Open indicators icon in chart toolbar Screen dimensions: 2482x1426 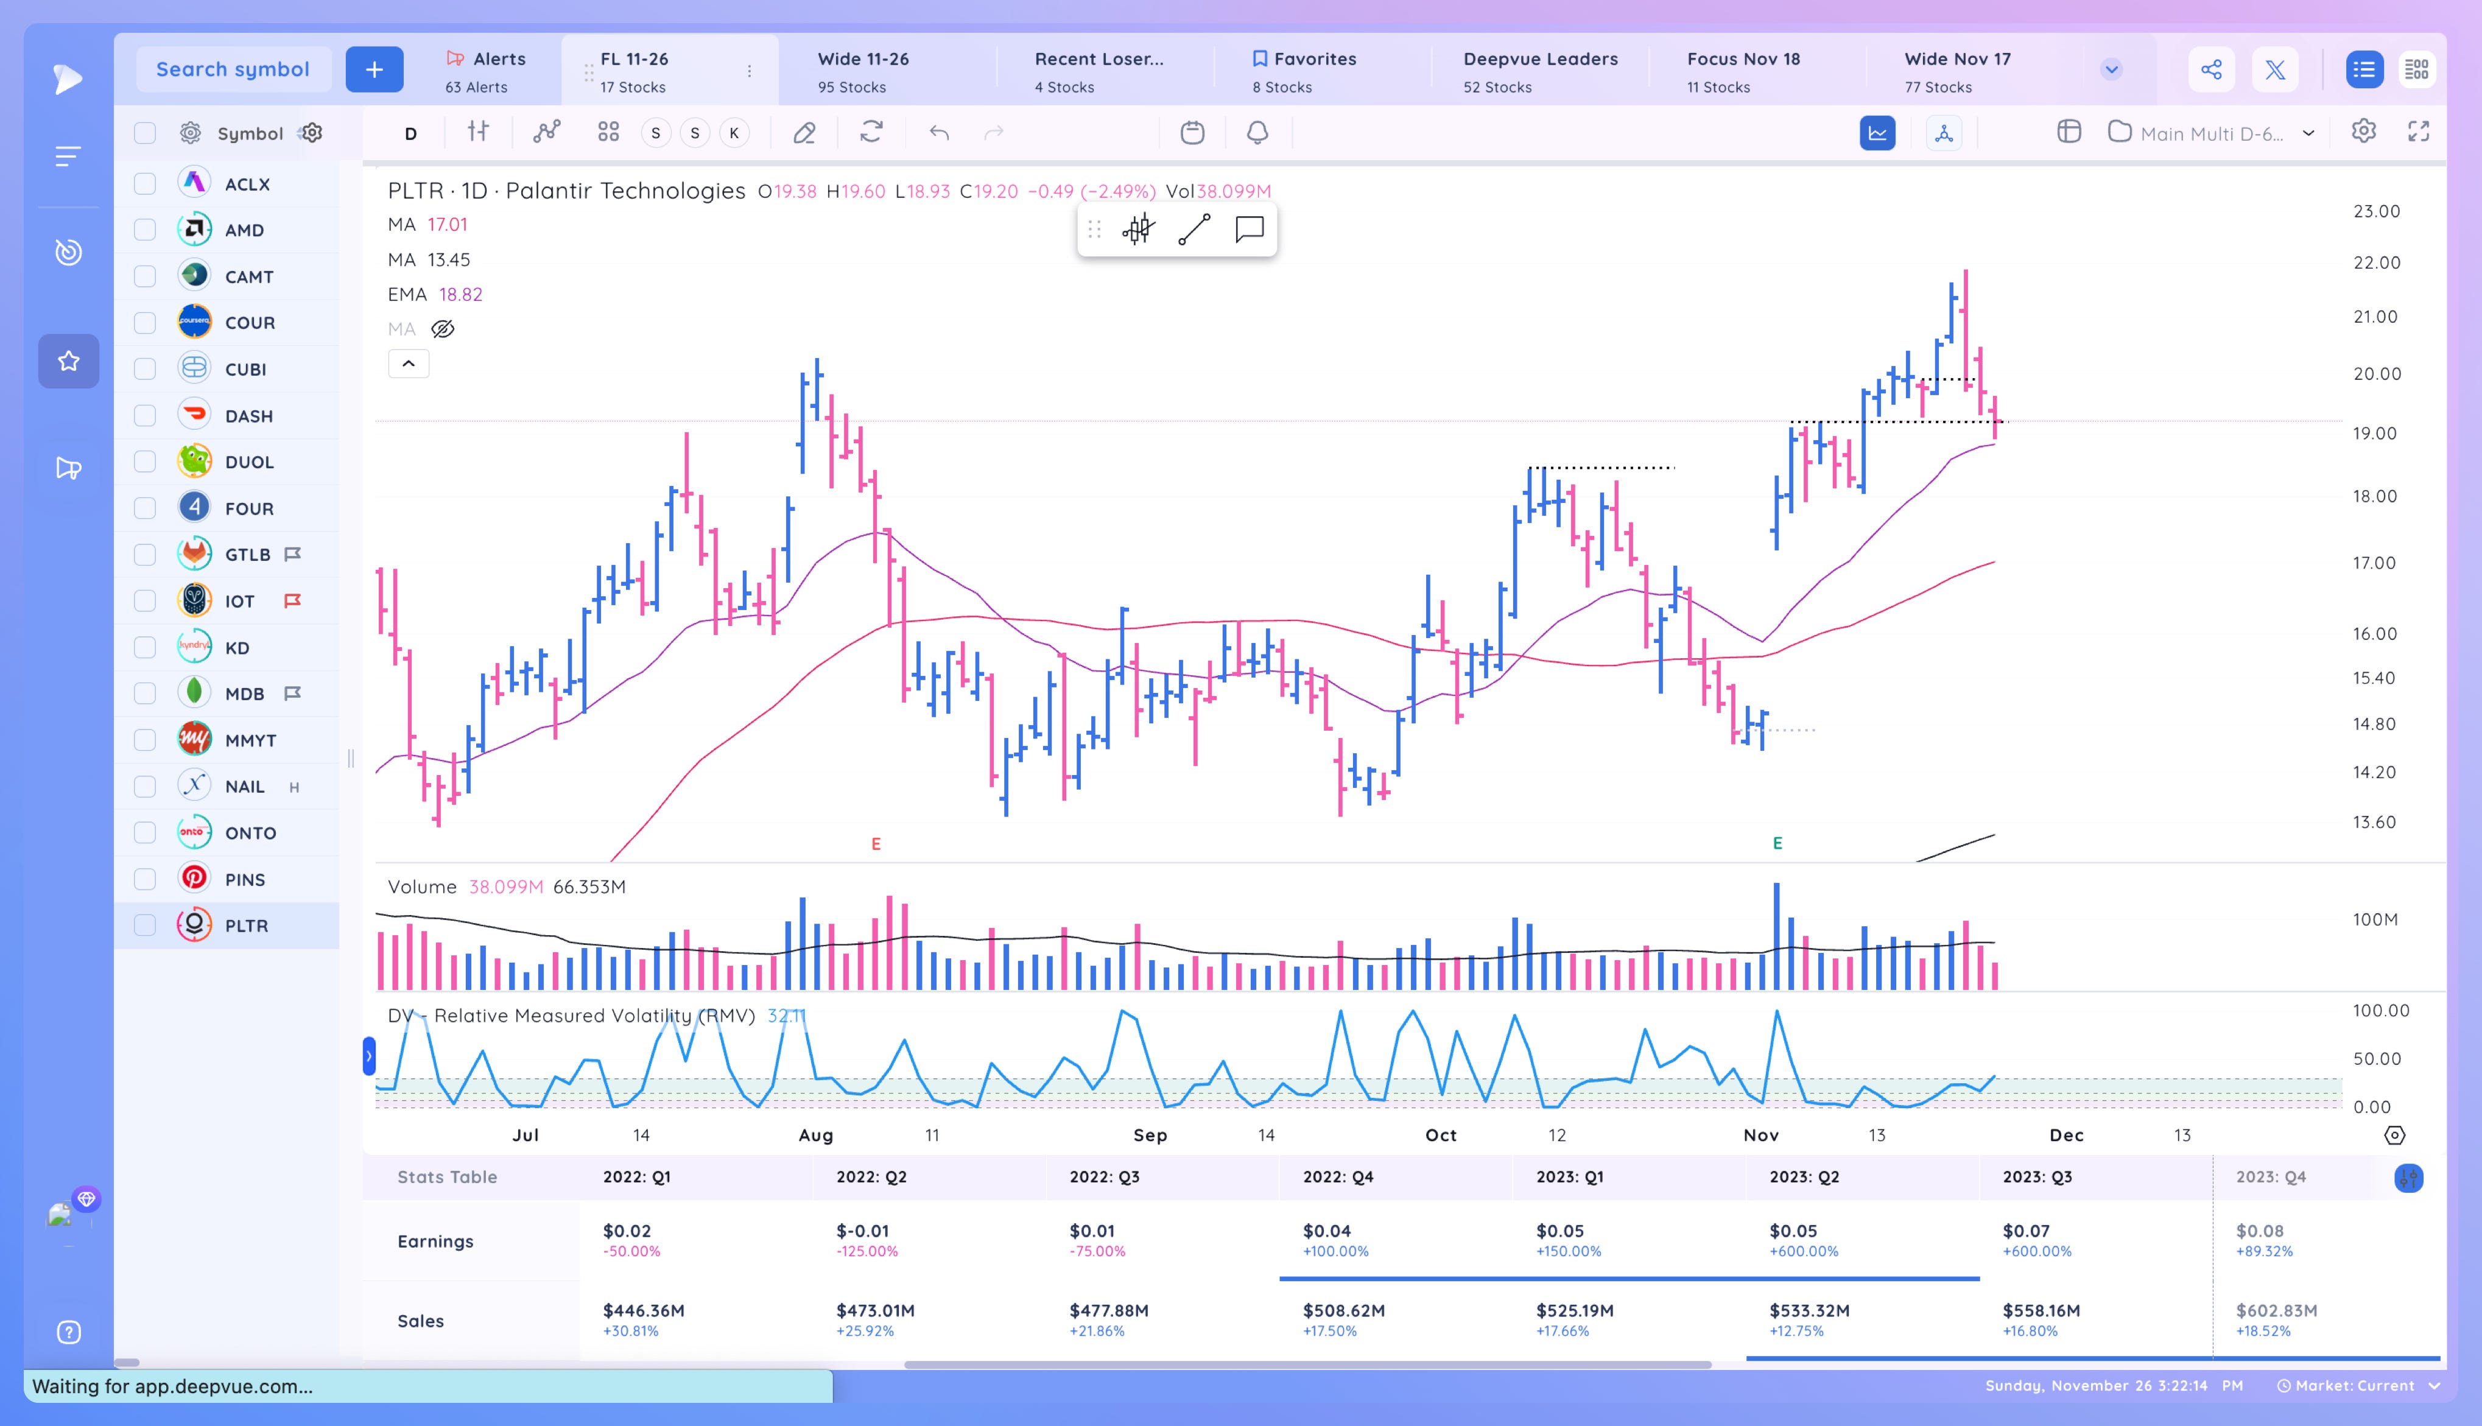click(x=547, y=132)
